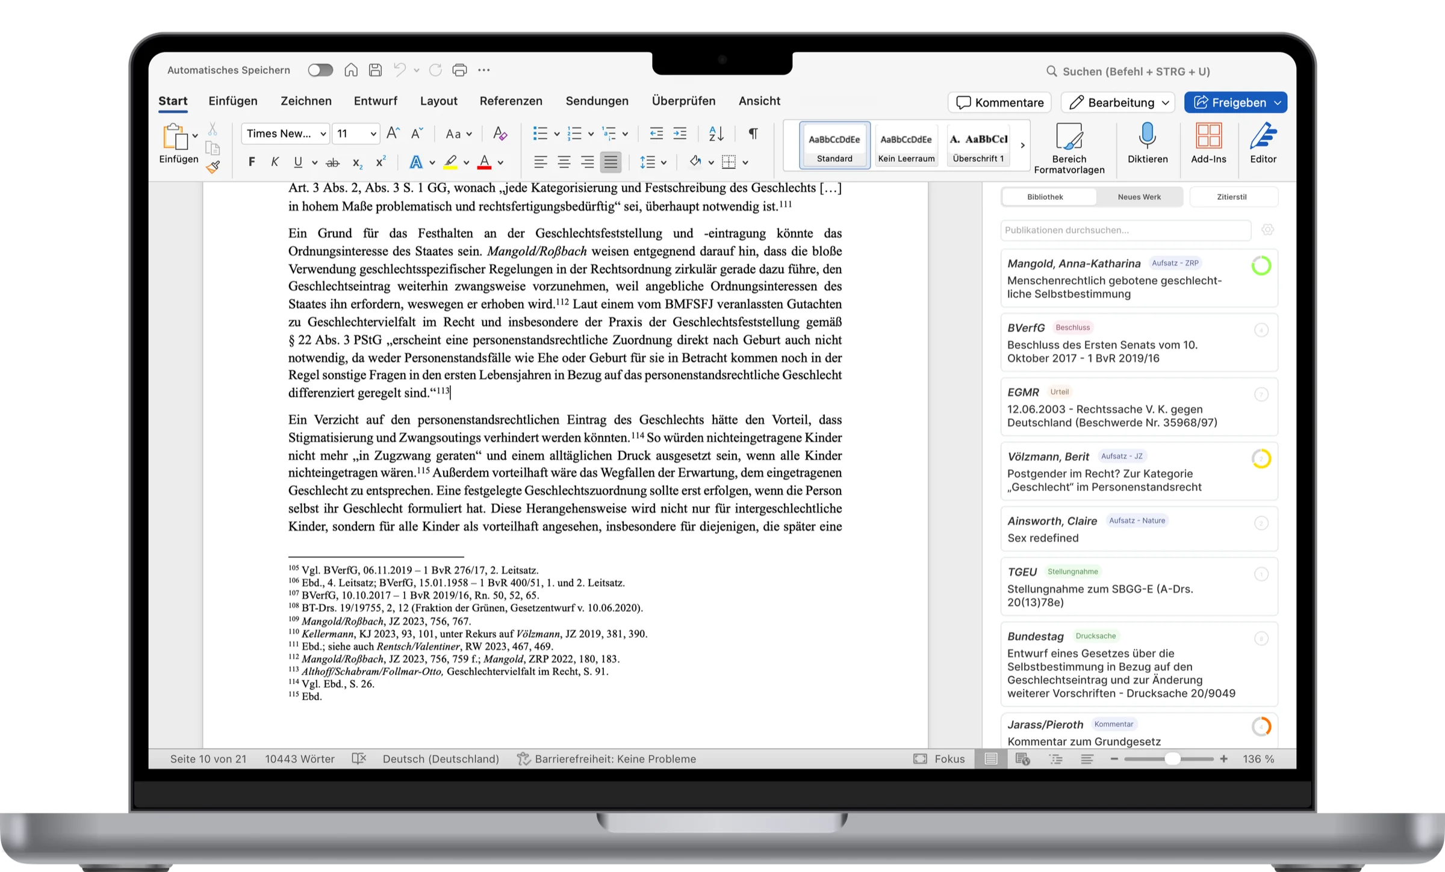
Task: Open the Add-Ins grid icon
Action: pos(1208,137)
